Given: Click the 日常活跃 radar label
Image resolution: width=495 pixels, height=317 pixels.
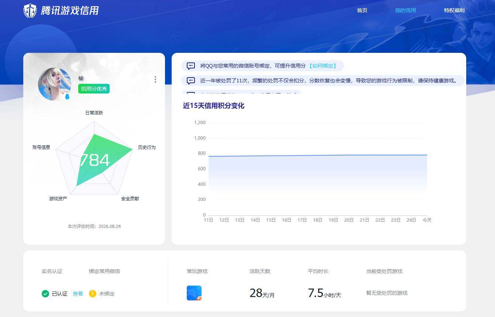Looking at the screenshot, I should (94, 113).
